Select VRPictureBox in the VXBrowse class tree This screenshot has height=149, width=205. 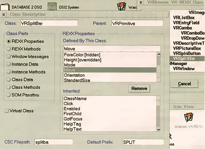point(187,48)
